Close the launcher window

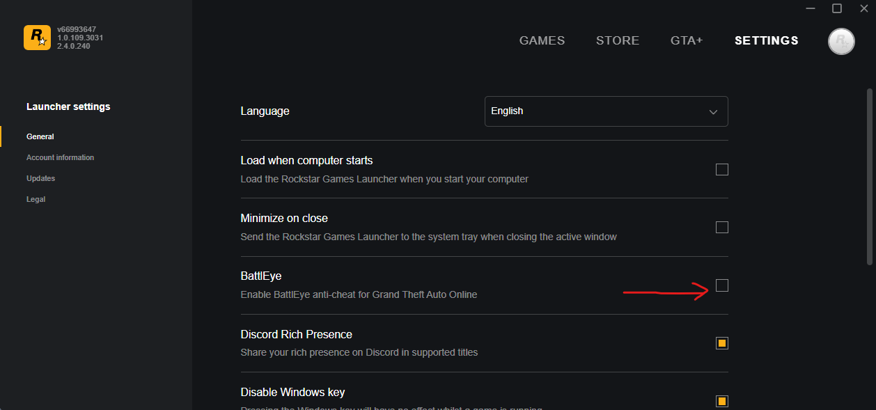point(864,8)
